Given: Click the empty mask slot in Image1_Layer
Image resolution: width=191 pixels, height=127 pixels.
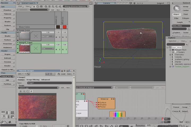Looking at the screenshot, I should 36,48.
